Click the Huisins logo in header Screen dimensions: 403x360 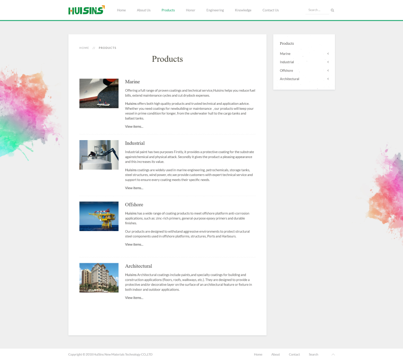[86, 10]
